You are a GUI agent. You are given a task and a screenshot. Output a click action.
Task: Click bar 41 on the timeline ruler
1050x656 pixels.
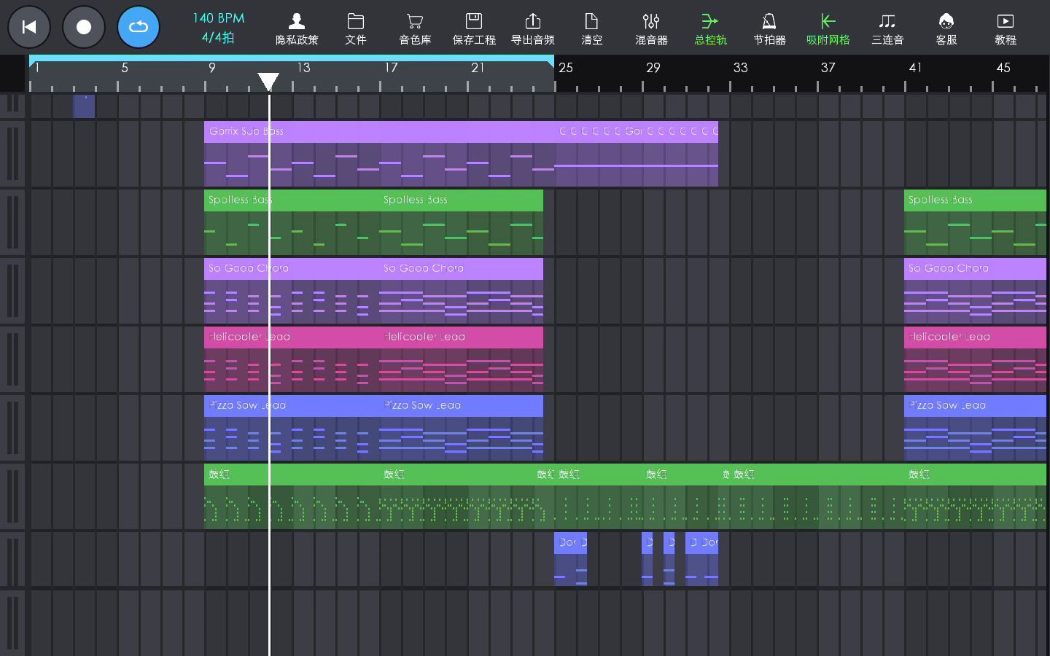[x=915, y=68]
